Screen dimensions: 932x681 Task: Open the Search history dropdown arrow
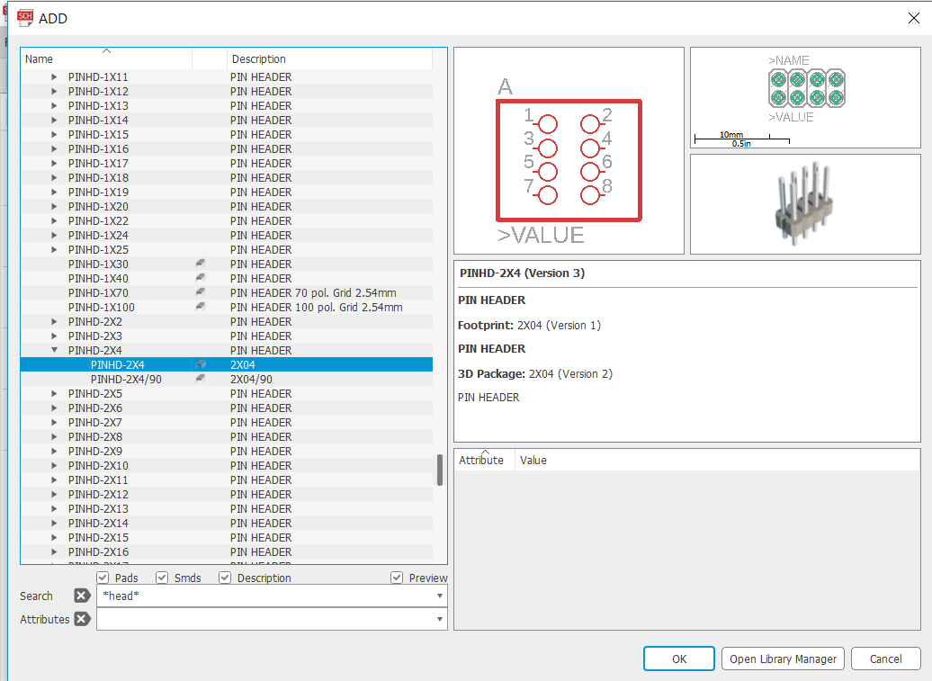[438, 596]
